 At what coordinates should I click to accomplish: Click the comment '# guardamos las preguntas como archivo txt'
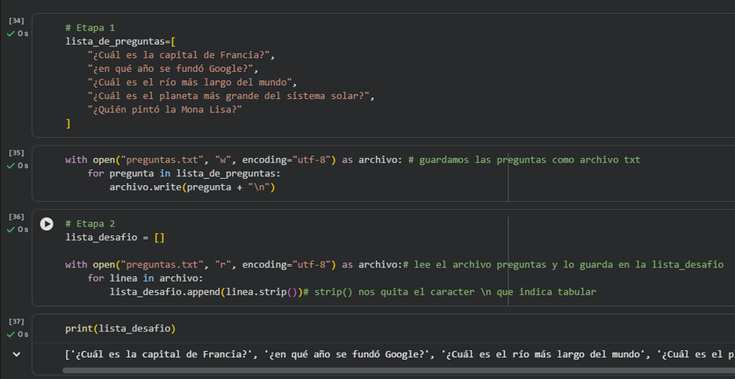click(524, 160)
